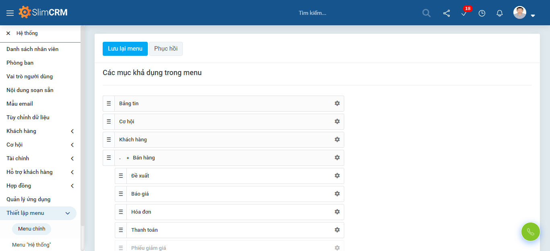Viewport: 550px width, 251px height.
Task: Open Menu "Hệ thống" submenu item
Action: pos(31,245)
